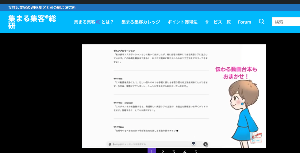Go to slide page 4
Viewport: 300px width, 153px height.
point(185,151)
